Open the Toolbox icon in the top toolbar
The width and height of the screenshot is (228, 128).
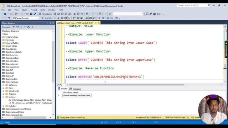pyautogui.click(x=154, y=14)
